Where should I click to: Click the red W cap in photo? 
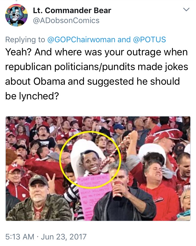[14, 168]
